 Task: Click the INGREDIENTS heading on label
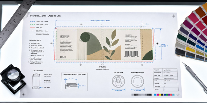128,35
